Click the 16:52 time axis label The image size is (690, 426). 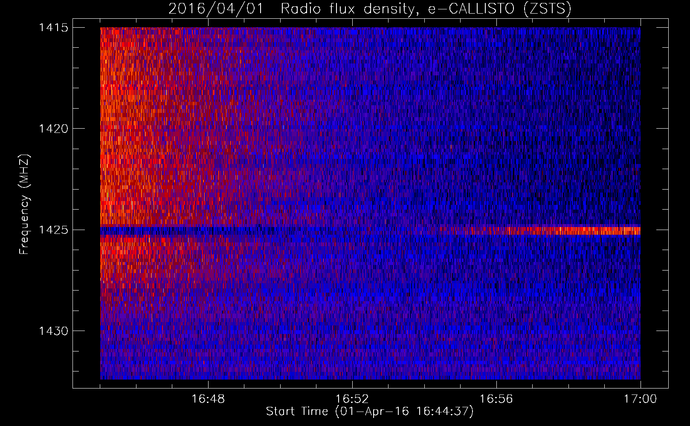tap(352, 399)
